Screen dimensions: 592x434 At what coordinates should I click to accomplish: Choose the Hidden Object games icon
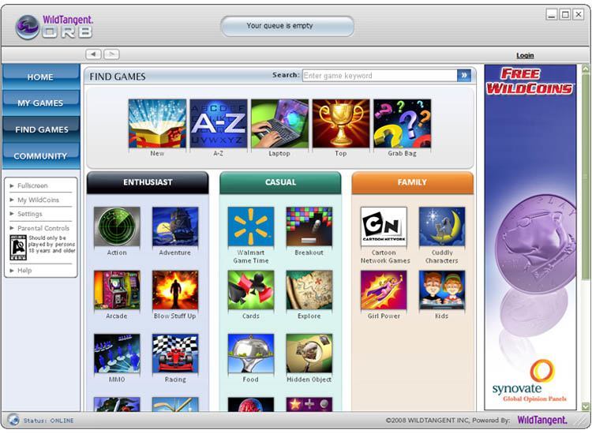click(309, 354)
